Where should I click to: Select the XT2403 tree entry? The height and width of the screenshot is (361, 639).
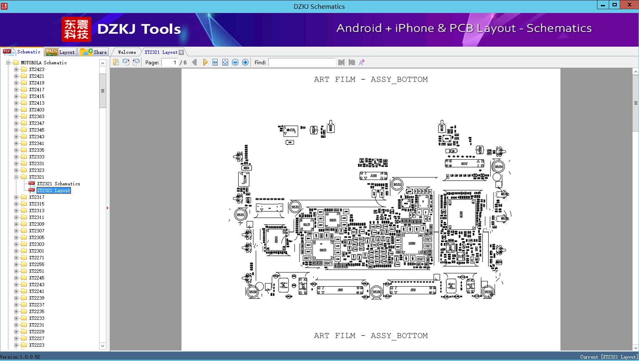37,110
